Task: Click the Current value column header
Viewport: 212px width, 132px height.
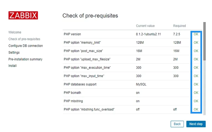Action: (x=145, y=26)
